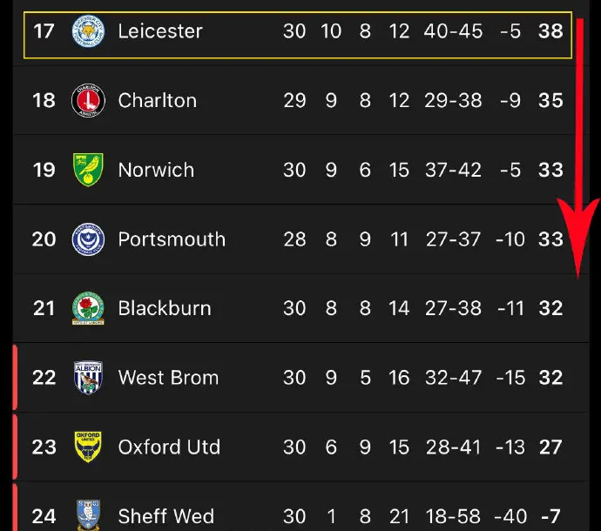The height and width of the screenshot is (531, 601).
Task: Open the Blackburn team name
Action: click(165, 308)
